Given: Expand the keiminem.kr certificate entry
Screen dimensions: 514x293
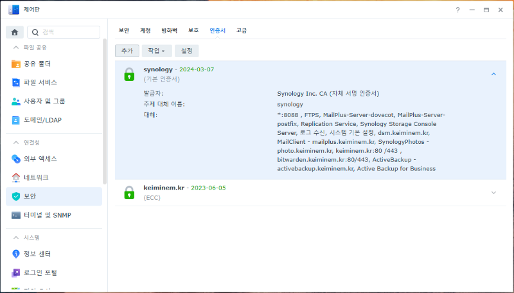Looking at the screenshot, I should tap(493, 193).
